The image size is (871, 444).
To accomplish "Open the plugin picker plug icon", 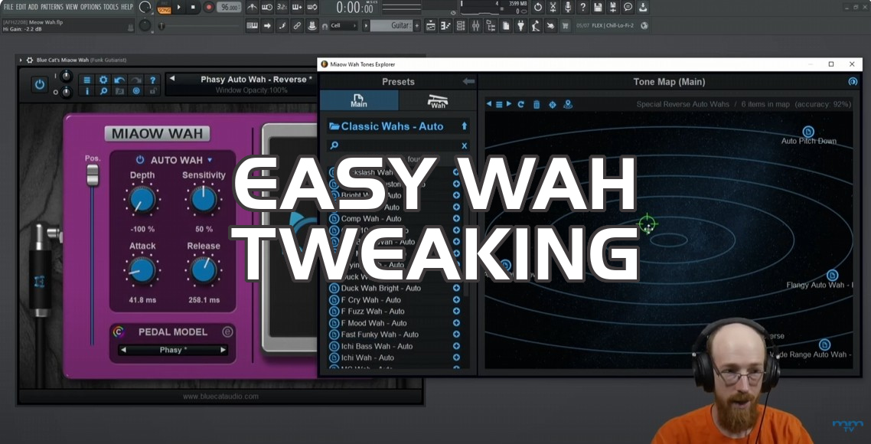I will [520, 25].
